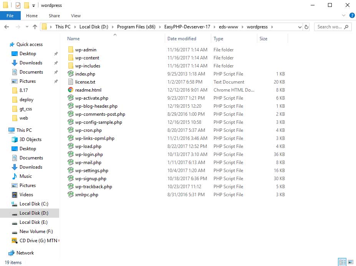Select the license.txt text document icon
The width and height of the screenshot is (356, 266).
71,82
